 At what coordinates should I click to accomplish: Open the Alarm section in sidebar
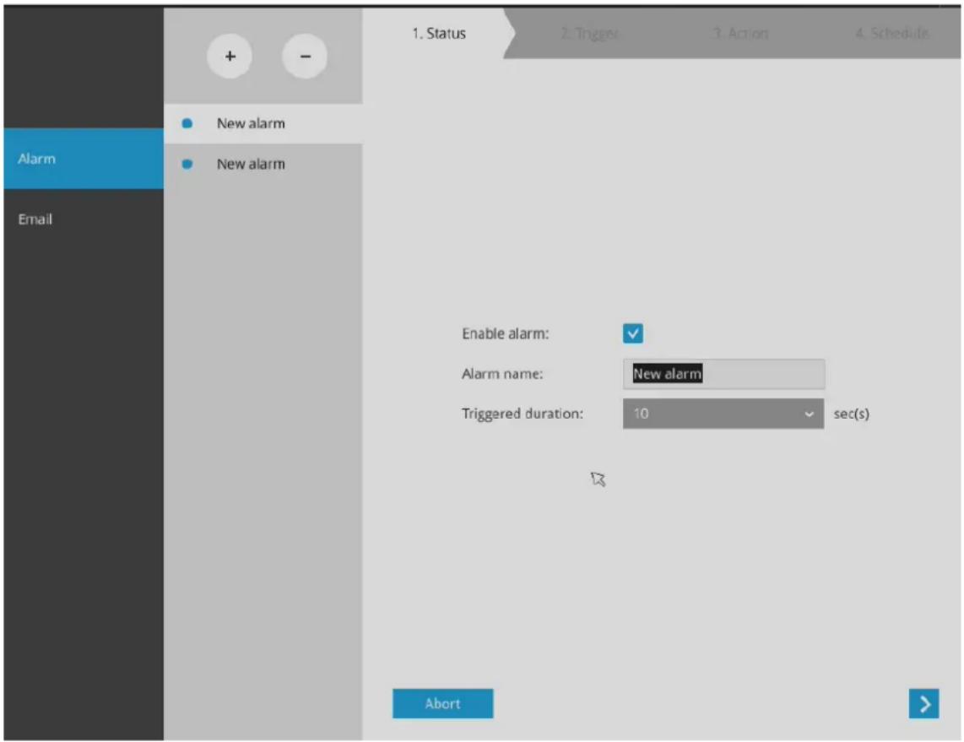tap(84, 159)
